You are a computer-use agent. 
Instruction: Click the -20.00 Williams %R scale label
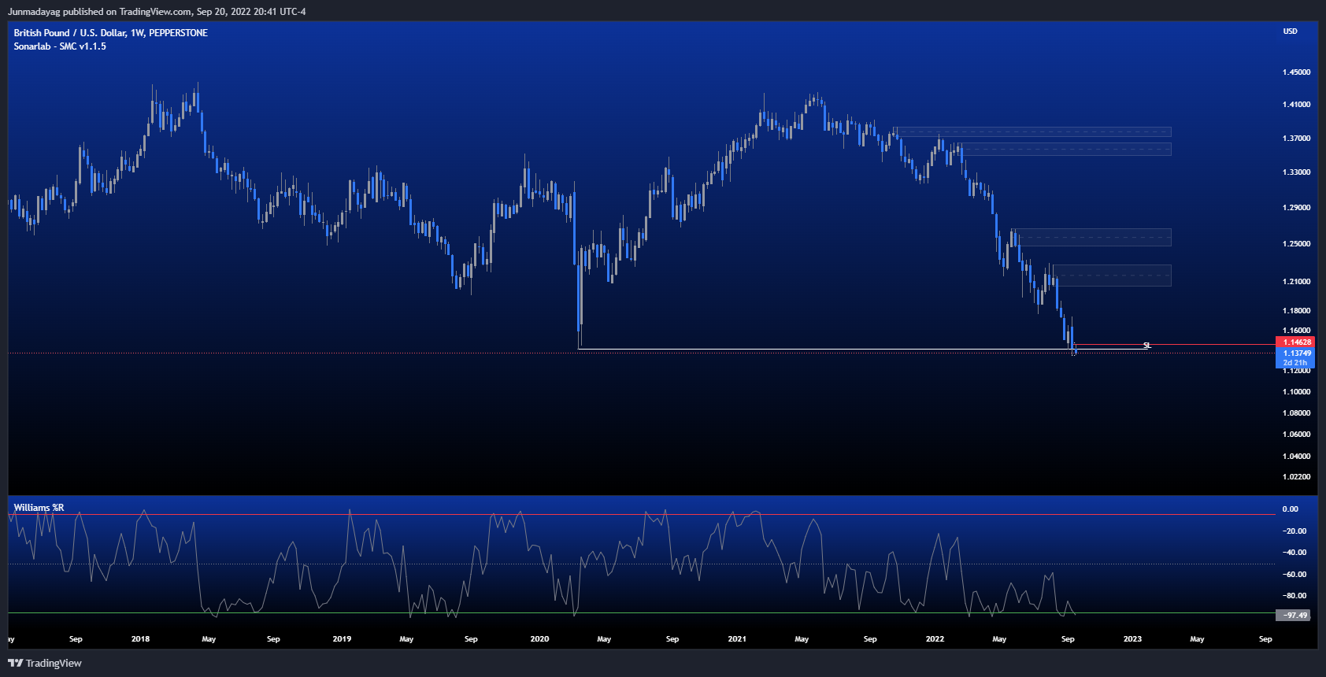pyautogui.click(x=1294, y=531)
